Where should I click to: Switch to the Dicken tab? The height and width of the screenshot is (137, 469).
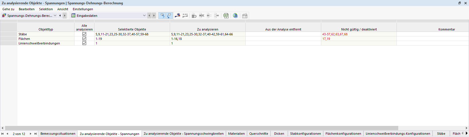[x=279, y=134]
